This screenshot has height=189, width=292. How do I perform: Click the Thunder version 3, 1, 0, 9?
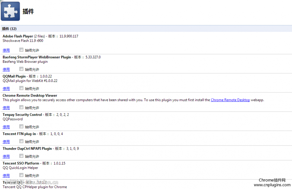pyautogui.click(x=73, y=149)
